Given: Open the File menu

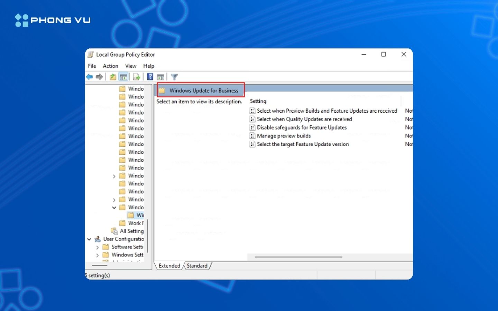Looking at the screenshot, I should tap(92, 66).
